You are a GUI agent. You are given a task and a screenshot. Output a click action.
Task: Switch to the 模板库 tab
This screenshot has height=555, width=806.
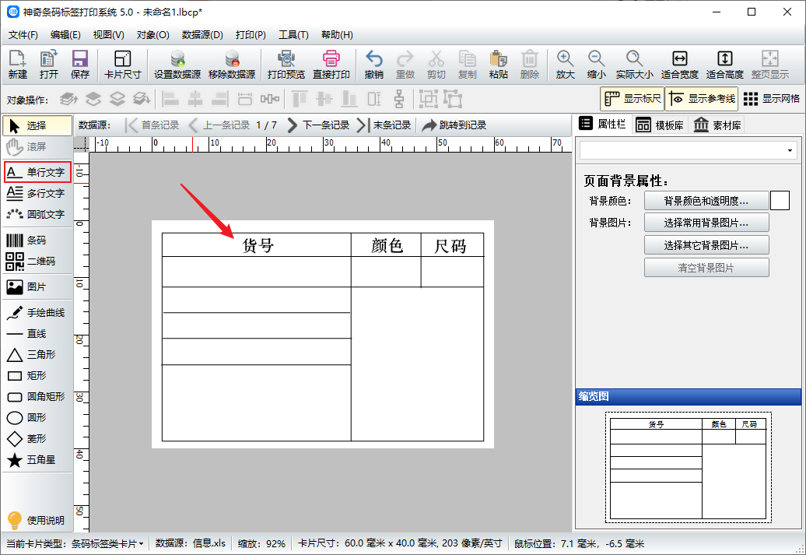tap(659, 125)
